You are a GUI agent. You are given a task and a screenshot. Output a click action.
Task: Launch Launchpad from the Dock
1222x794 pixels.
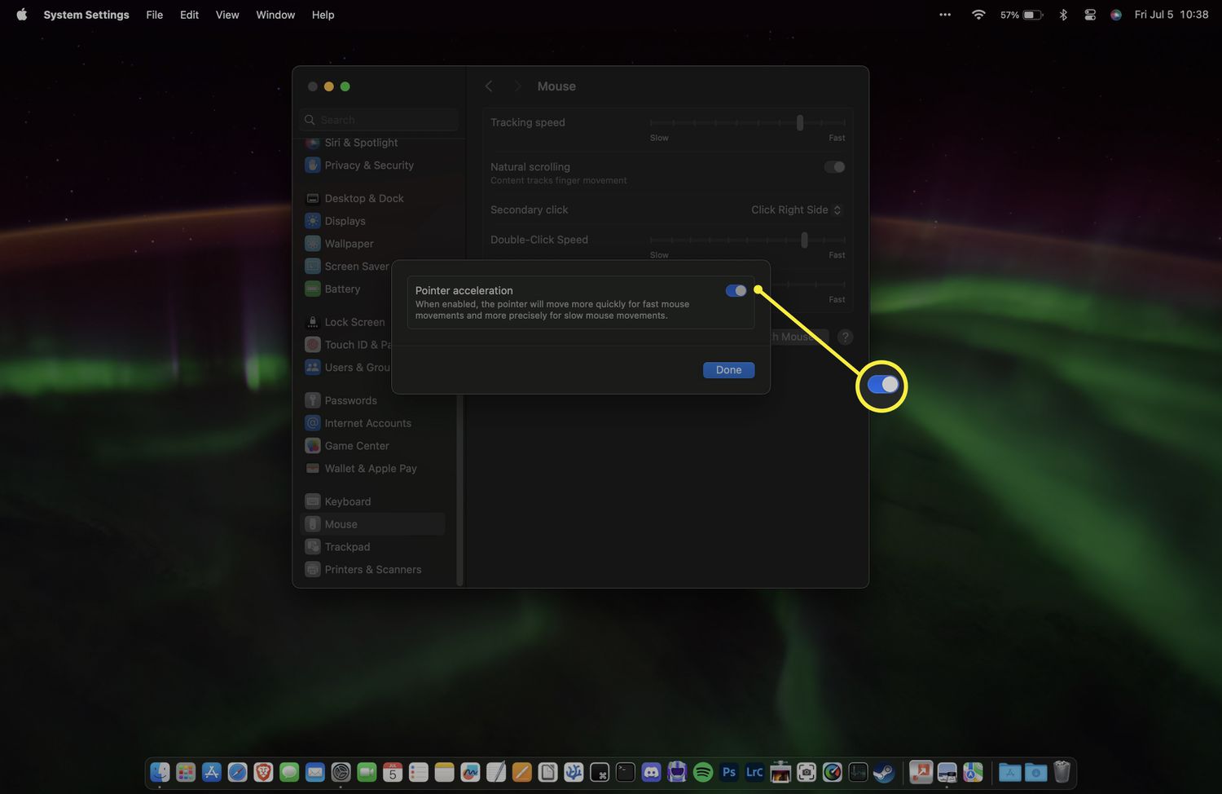point(186,772)
